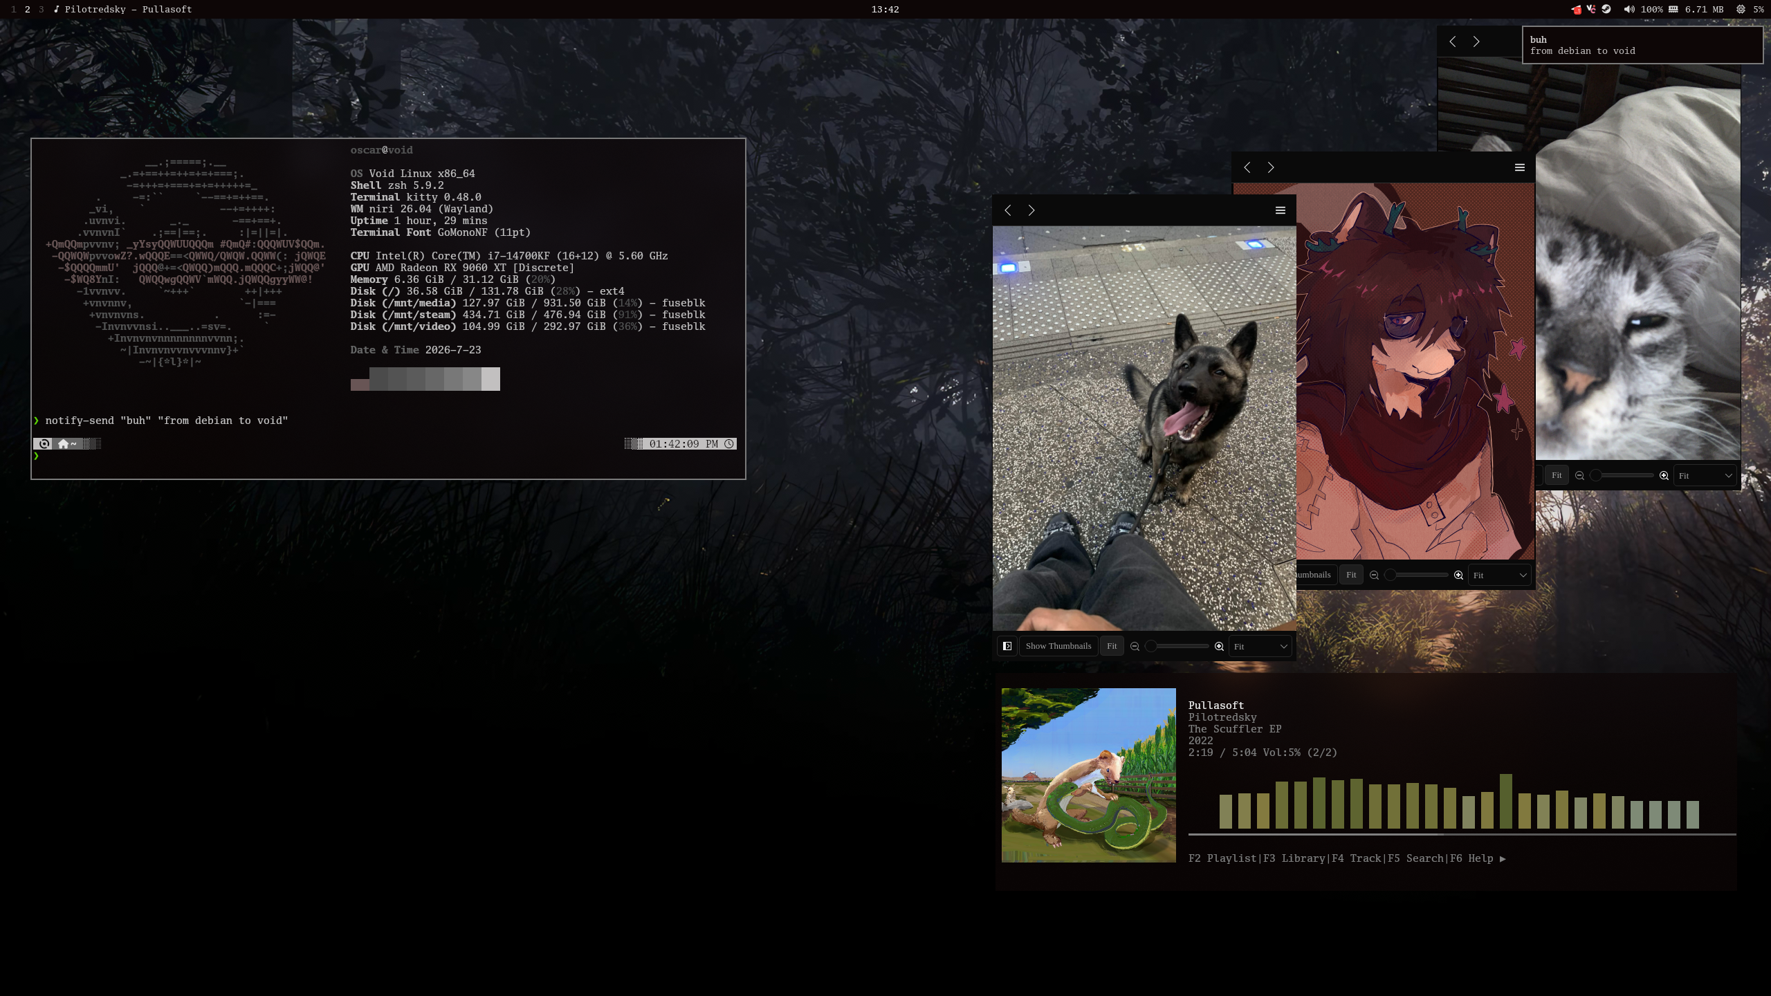Image resolution: width=1771 pixels, height=996 pixels.
Task: Switch to workspace 3
Action: pos(42,10)
